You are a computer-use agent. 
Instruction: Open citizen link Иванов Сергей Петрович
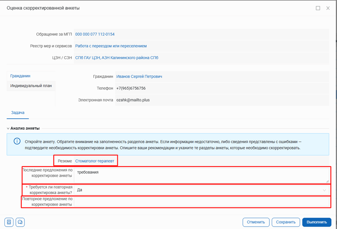click(x=139, y=76)
